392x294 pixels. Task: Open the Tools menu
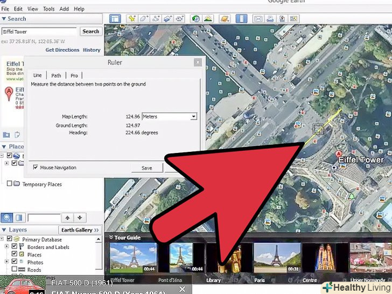pyautogui.click(x=48, y=9)
